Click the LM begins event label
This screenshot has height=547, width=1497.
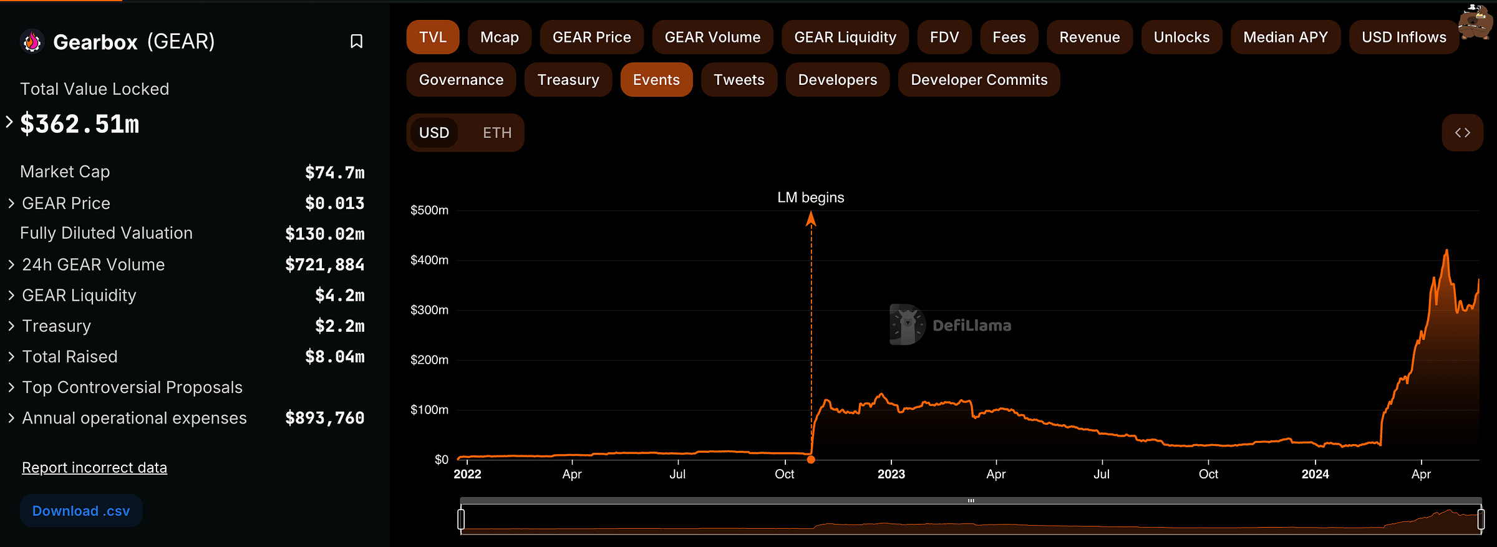coord(810,198)
